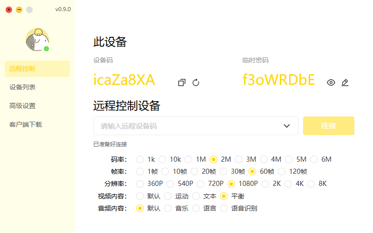Select 10帧 frame rate
373x233 pixels.
pyautogui.click(x=165, y=171)
